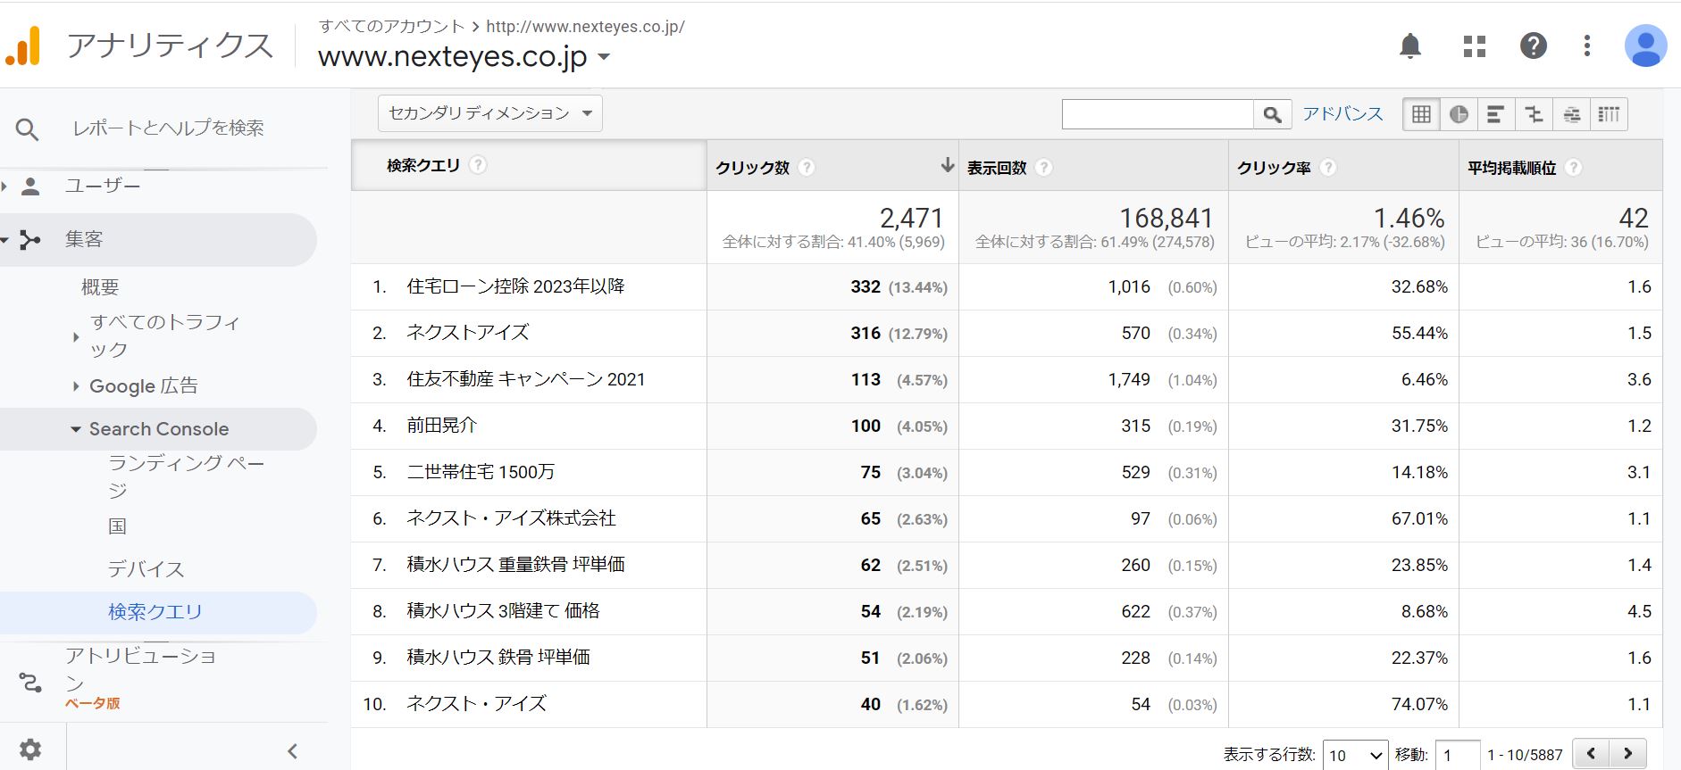Click the アトリビューション icon
The height and width of the screenshot is (770, 1681).
click(x=30, y=683)
